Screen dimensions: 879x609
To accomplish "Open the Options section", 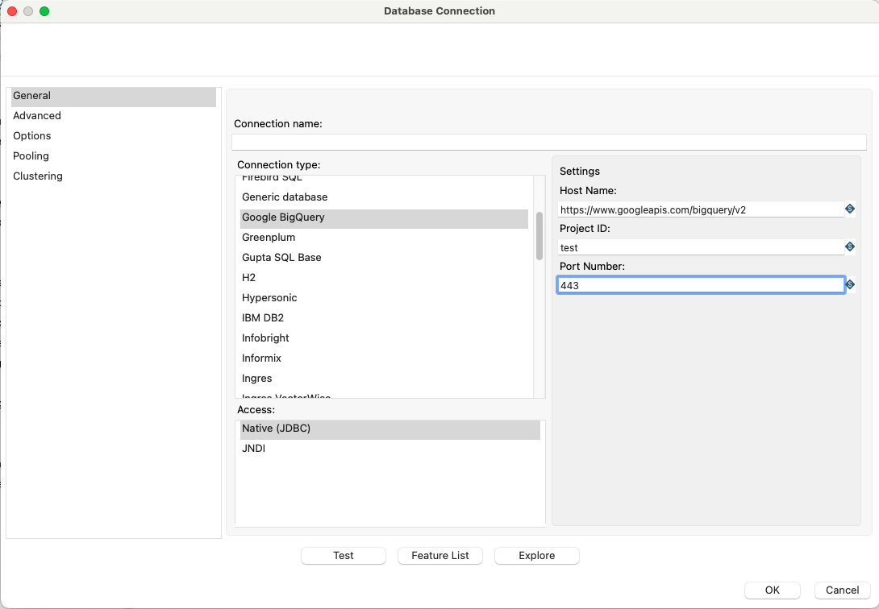I will point(31,135).
